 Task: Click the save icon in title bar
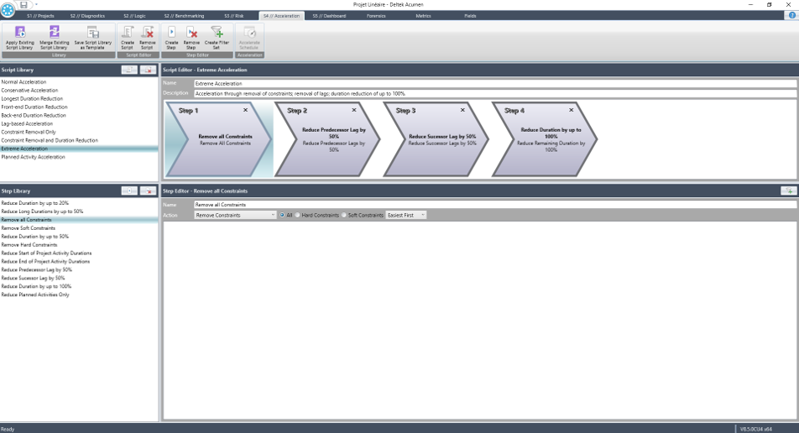click(23, 4)
